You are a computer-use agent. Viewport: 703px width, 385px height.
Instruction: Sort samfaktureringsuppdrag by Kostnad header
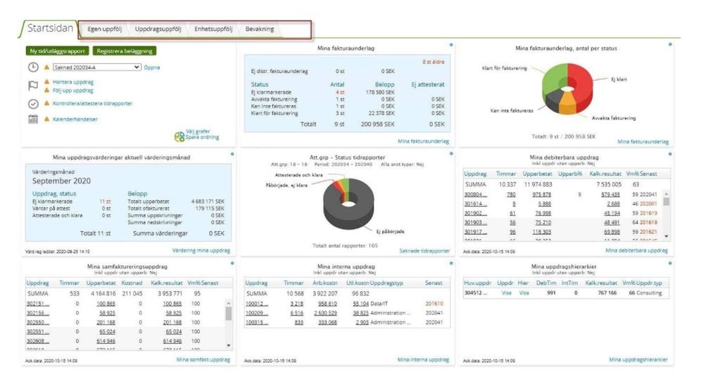click(x=132, y=283)
